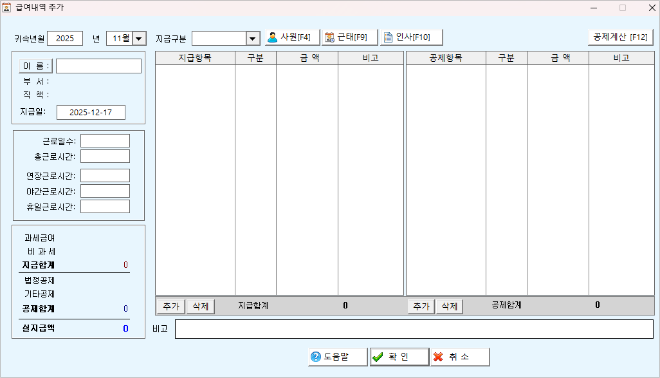Click the 지급일 date field 2025-12-17
The width and height of the screenshot is (660, 378).
[91, 113]
